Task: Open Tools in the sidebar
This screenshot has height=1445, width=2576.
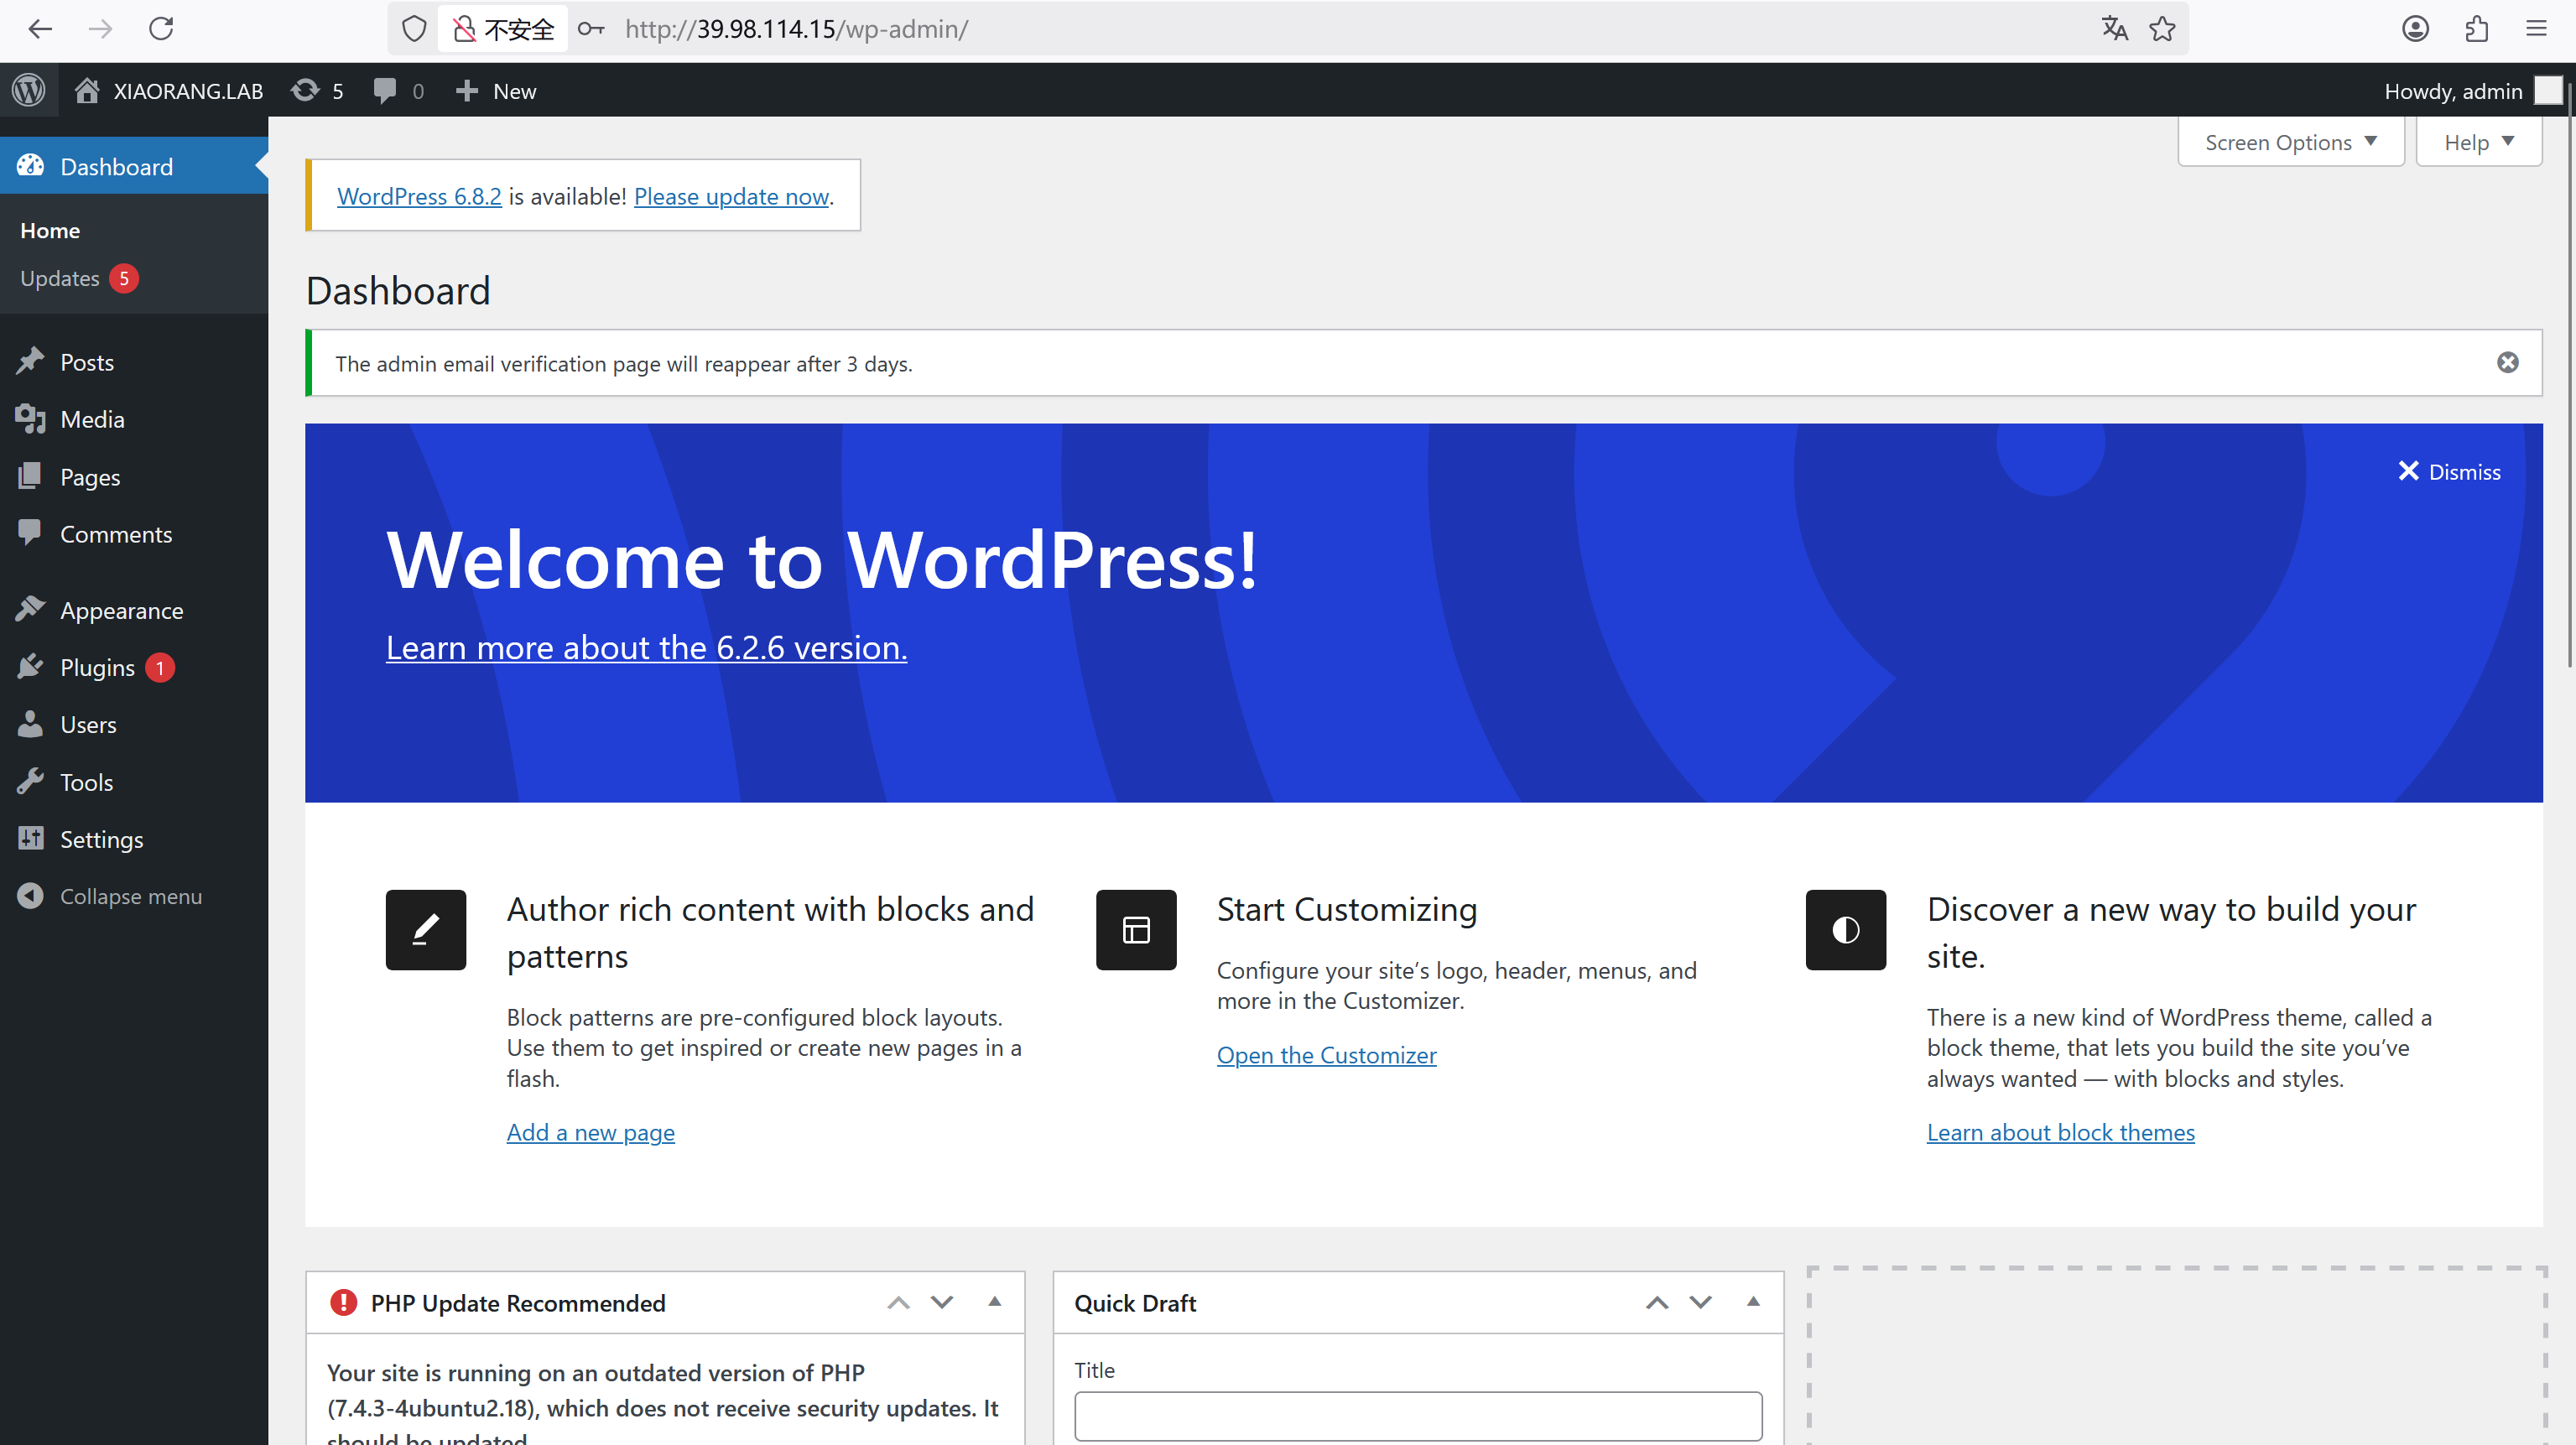Action: (134, 782)
